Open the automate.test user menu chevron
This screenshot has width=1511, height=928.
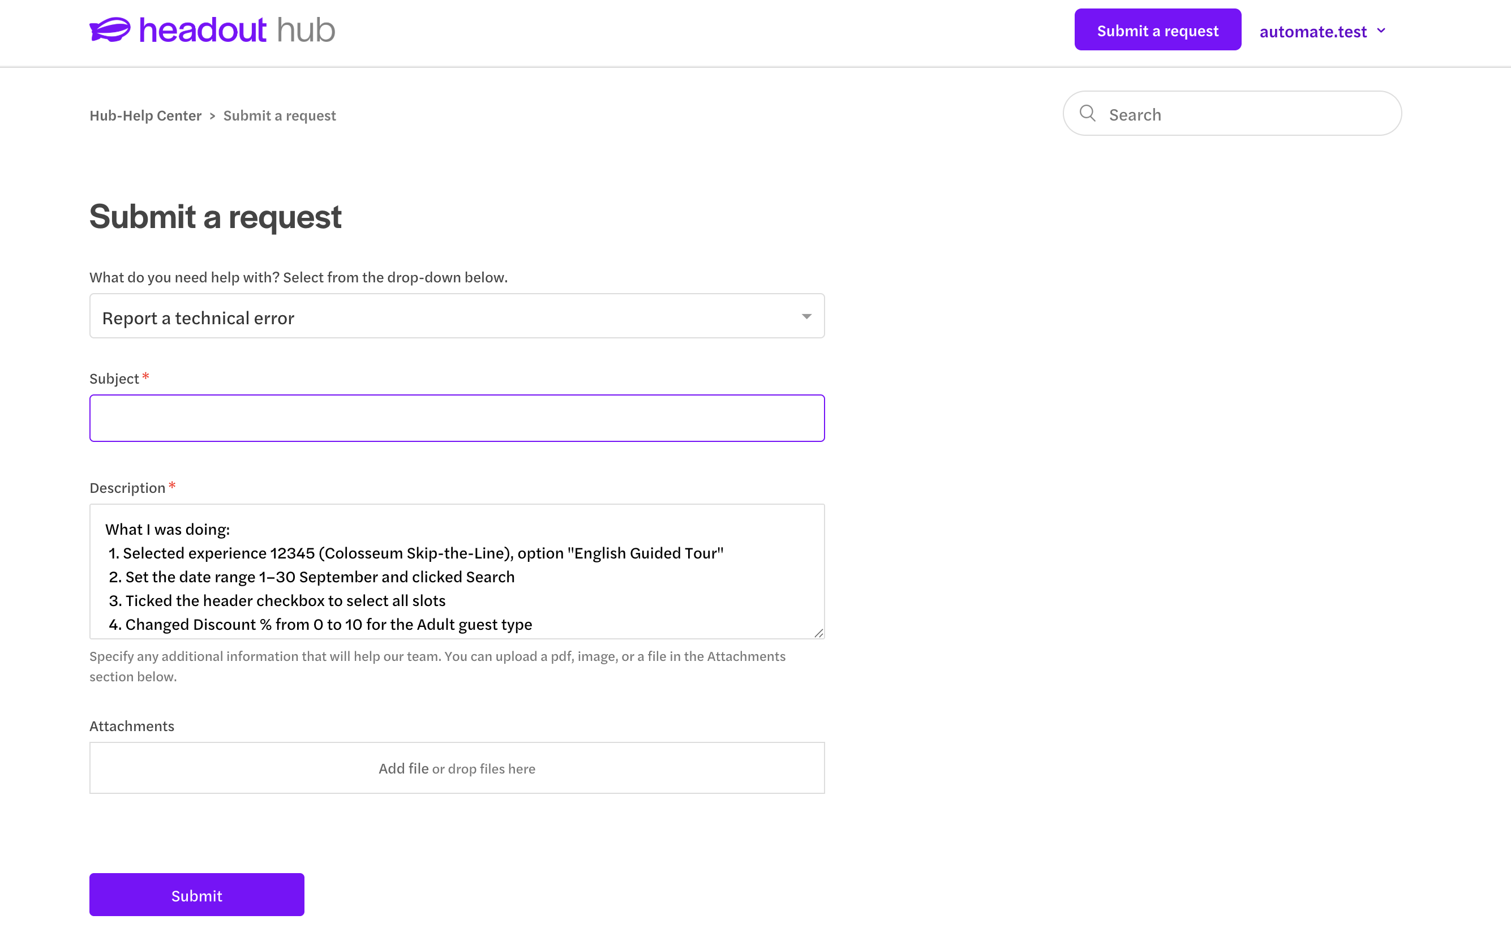tap(1381, 31)
